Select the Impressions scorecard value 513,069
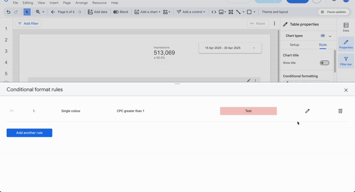The width and height of the screenshot is (355, 192). click(x=164, y=53)
